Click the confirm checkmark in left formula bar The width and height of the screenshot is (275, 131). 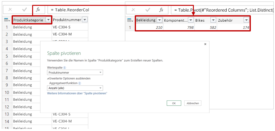[24, 10]
